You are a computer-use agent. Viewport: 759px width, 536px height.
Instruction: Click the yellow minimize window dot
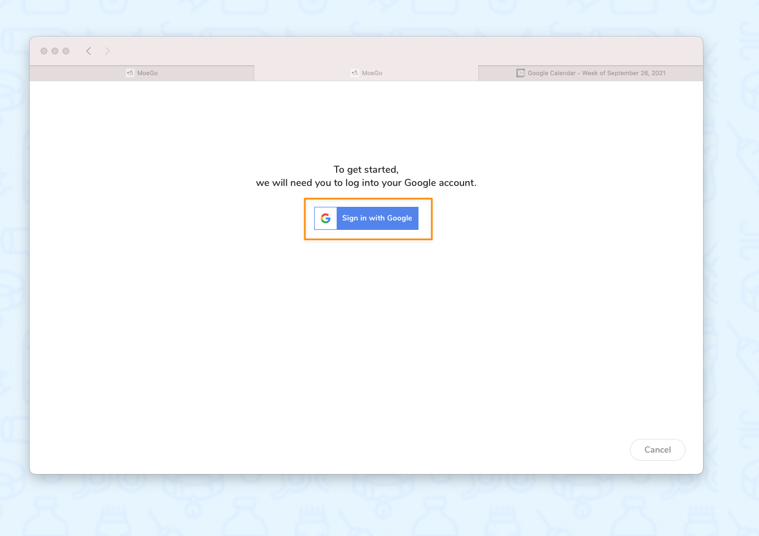pyautogui.click(x=55, y=51)
